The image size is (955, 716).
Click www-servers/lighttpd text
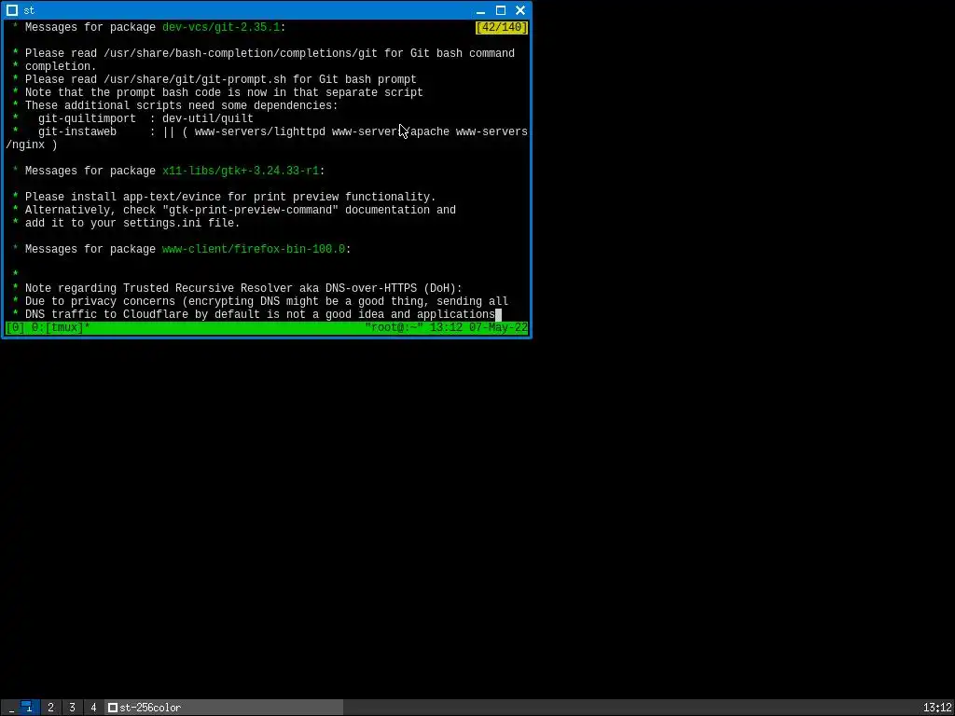pos(260,132)
